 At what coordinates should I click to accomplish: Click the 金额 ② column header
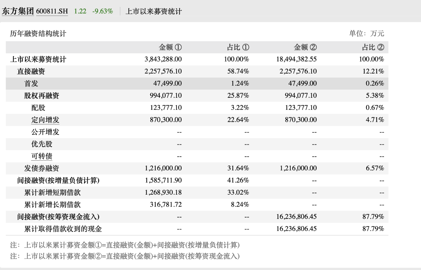click(x=305, y=47)
